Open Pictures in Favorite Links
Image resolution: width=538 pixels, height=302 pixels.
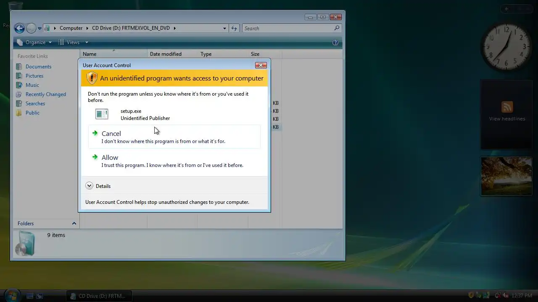(x=34, y=76)
